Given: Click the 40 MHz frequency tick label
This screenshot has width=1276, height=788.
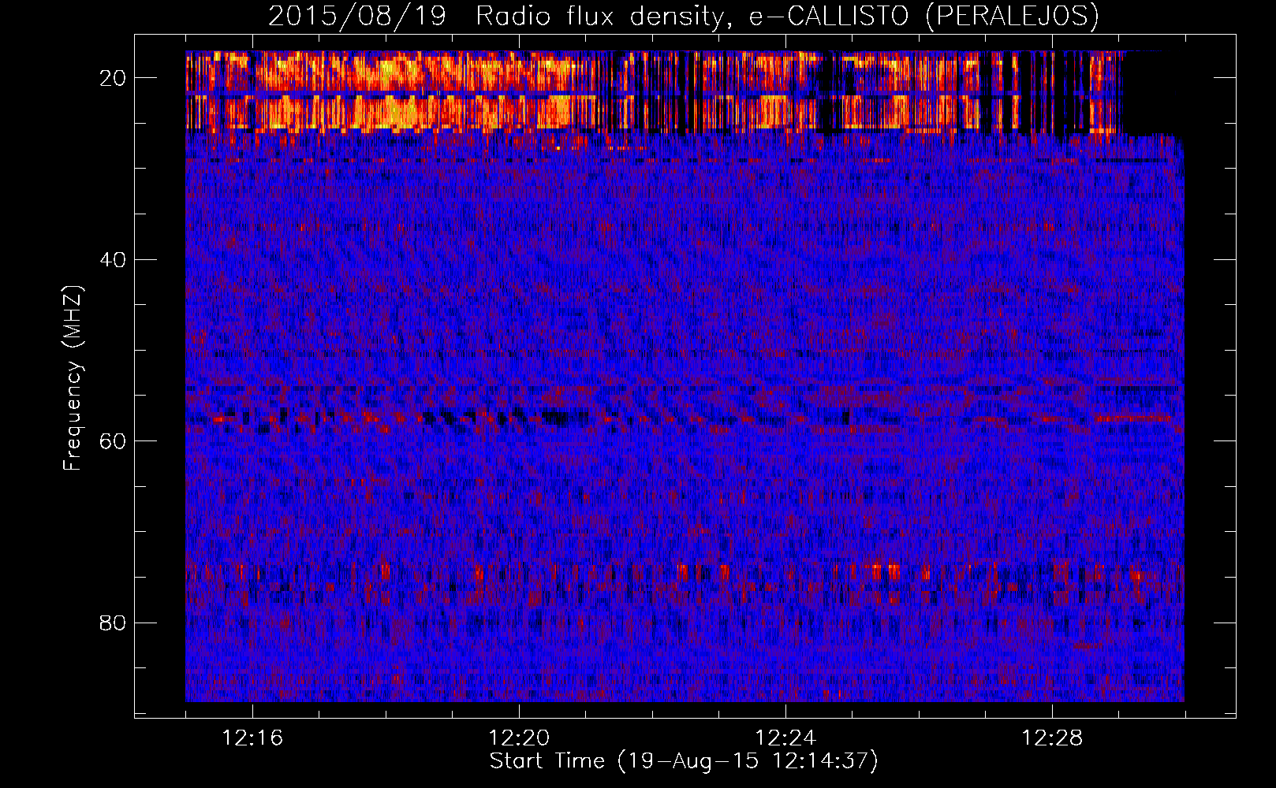Looking at the screenshot, I should (114, 260).
